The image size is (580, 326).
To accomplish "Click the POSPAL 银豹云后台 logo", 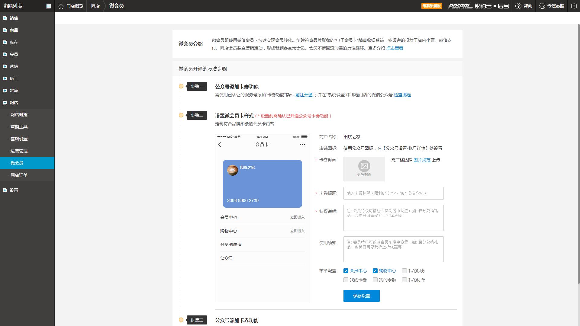I will coord(478,6).
